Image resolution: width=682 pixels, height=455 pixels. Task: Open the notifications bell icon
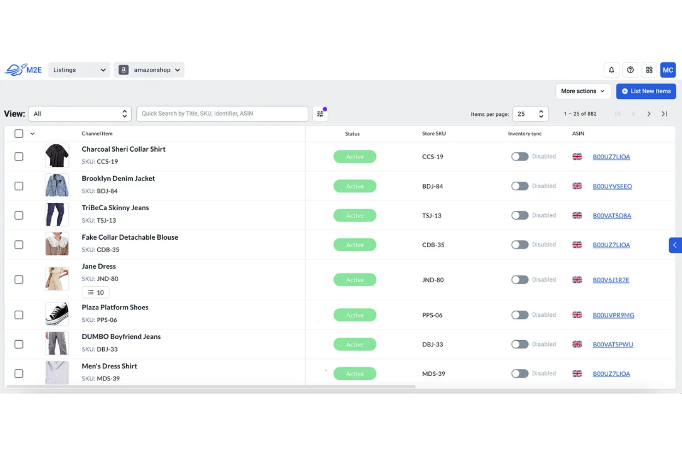pyautogui.click(x=611, y=70)
